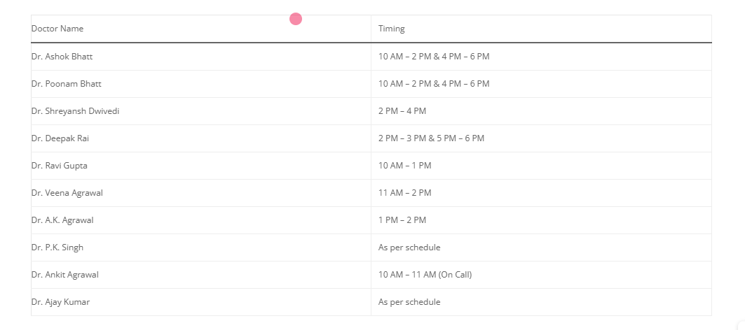This screenshot has width=745, height=330.
Task: Click the 10 AM – 1 PM timing
Action: pyautogui.click(x=404, y=165)
